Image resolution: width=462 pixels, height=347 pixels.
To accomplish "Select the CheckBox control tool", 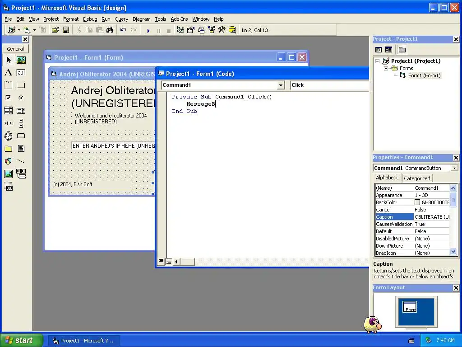I will (x=9, y=98).
